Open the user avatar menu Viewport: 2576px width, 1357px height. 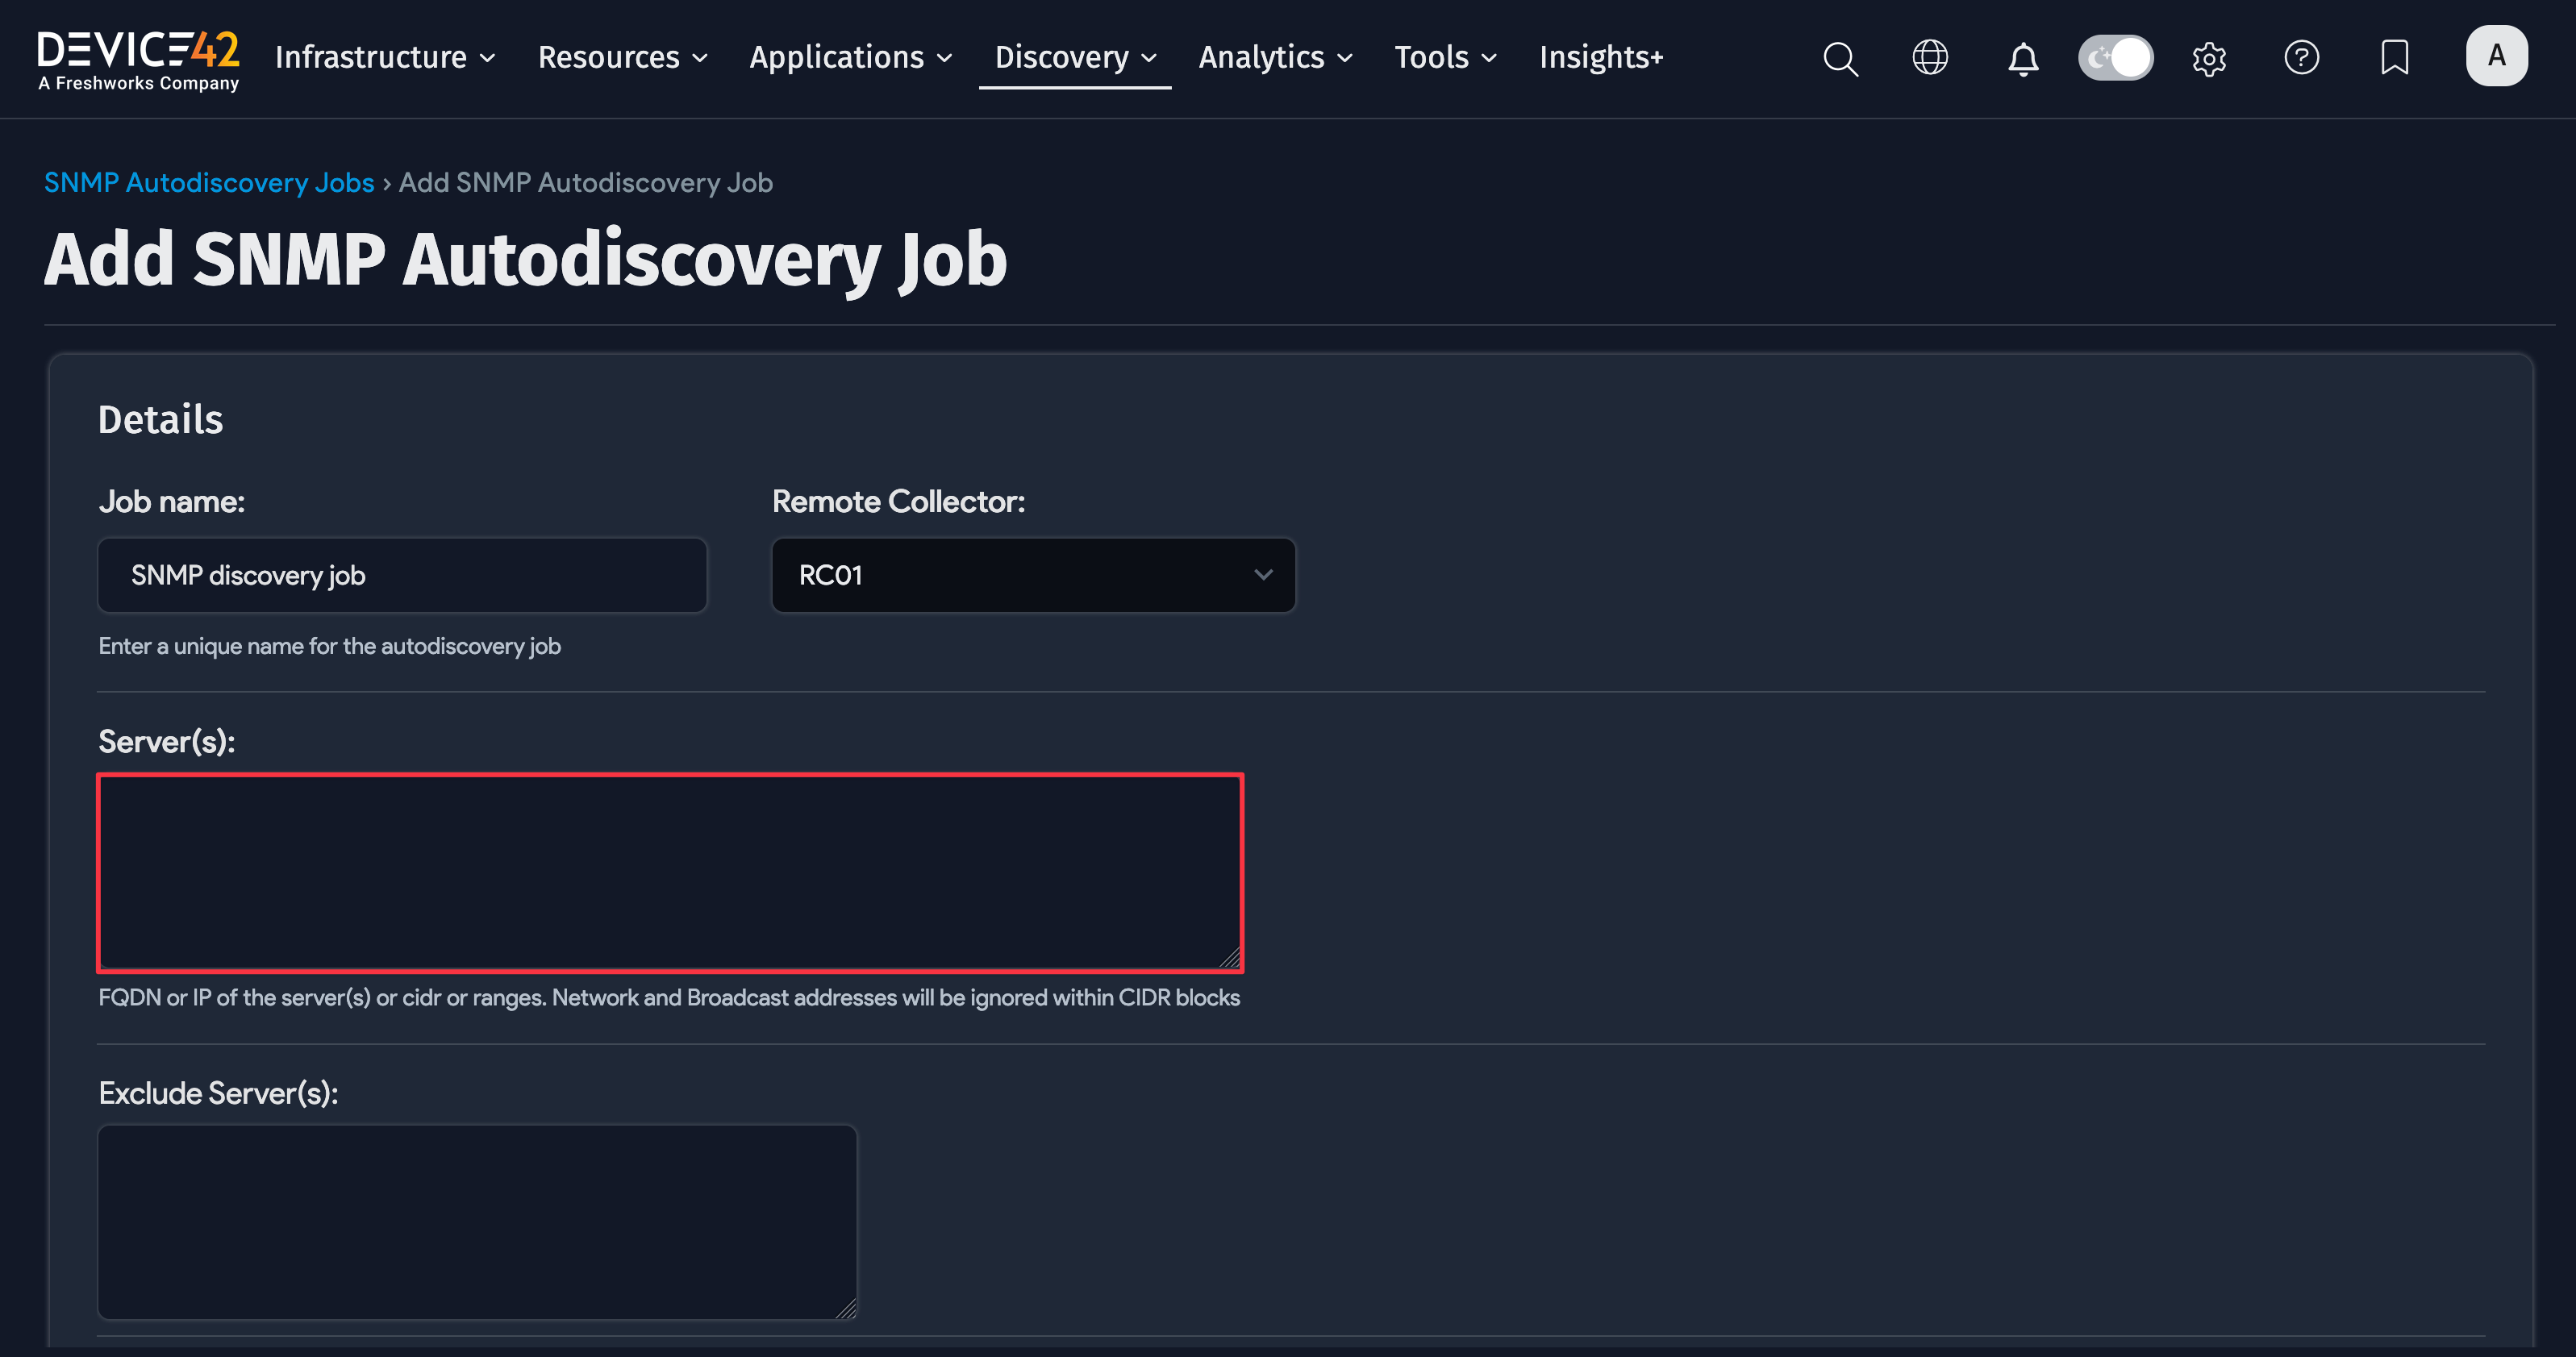point(2497,56)
